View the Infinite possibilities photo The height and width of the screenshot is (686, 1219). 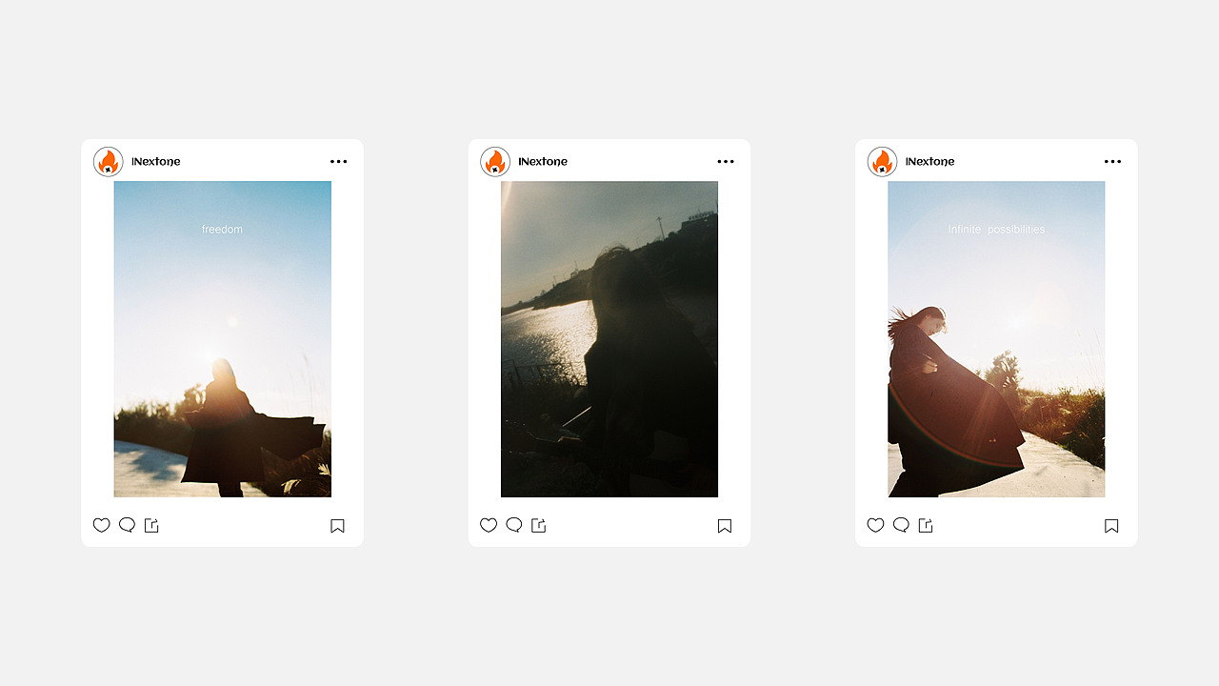click(997, 339)
